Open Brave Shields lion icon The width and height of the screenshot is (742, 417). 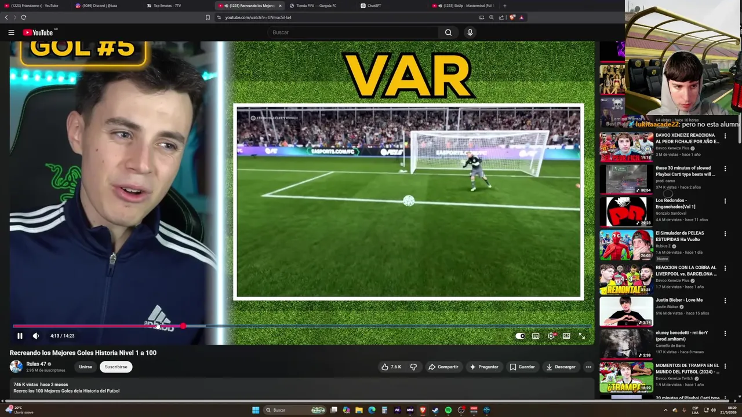point(512,17)
